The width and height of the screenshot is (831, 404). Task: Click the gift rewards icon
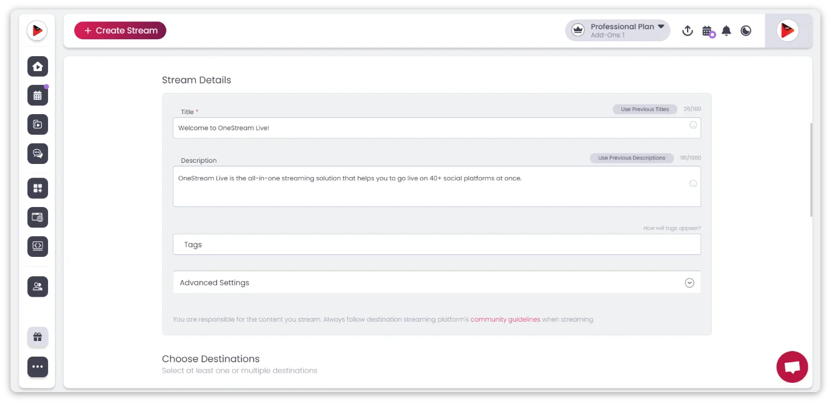[37, 337]
